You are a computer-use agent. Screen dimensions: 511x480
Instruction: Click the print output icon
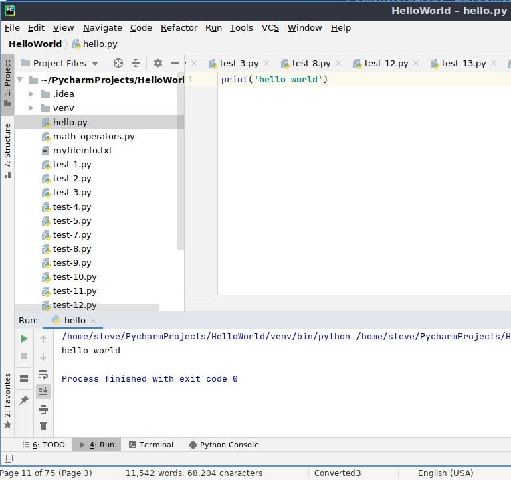(x=43, y=409)
